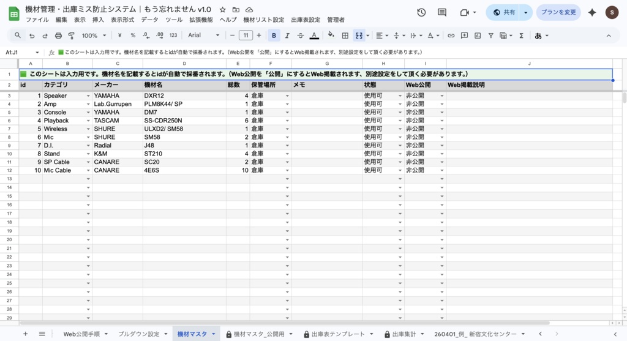Activate the paint format tool

click(72, 36)
